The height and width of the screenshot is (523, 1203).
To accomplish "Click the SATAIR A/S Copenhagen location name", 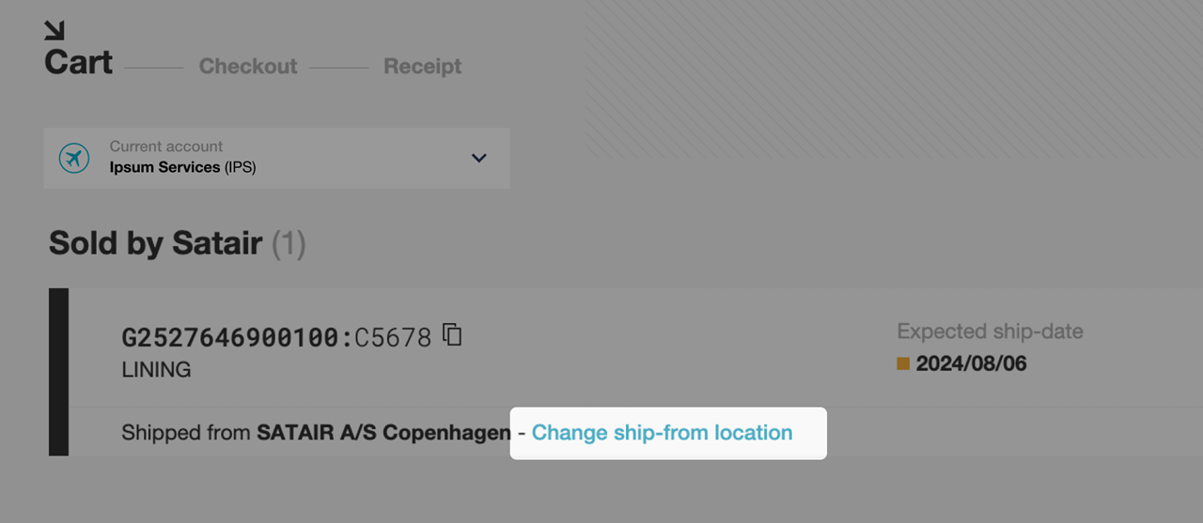I will pyautogui.click(x=383, y=433).
